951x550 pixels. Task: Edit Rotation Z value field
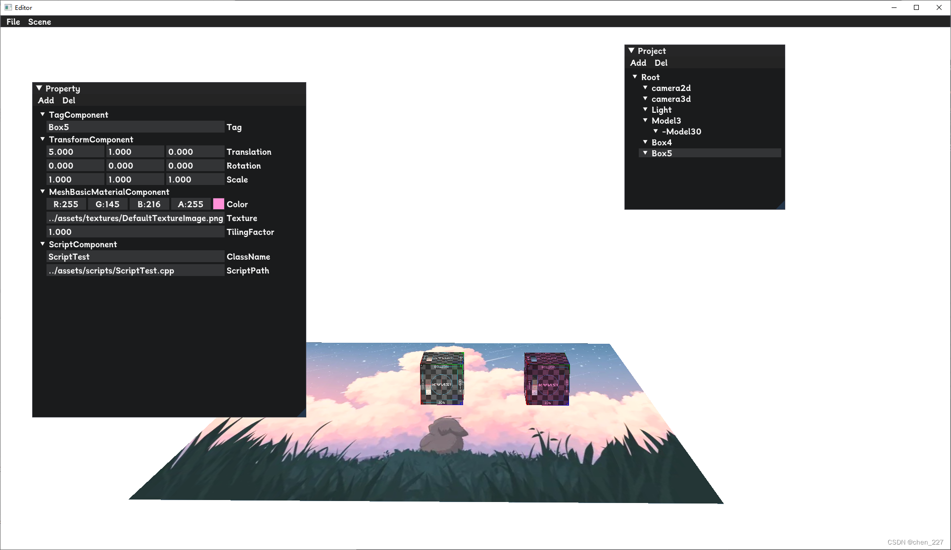coord(195,166)
